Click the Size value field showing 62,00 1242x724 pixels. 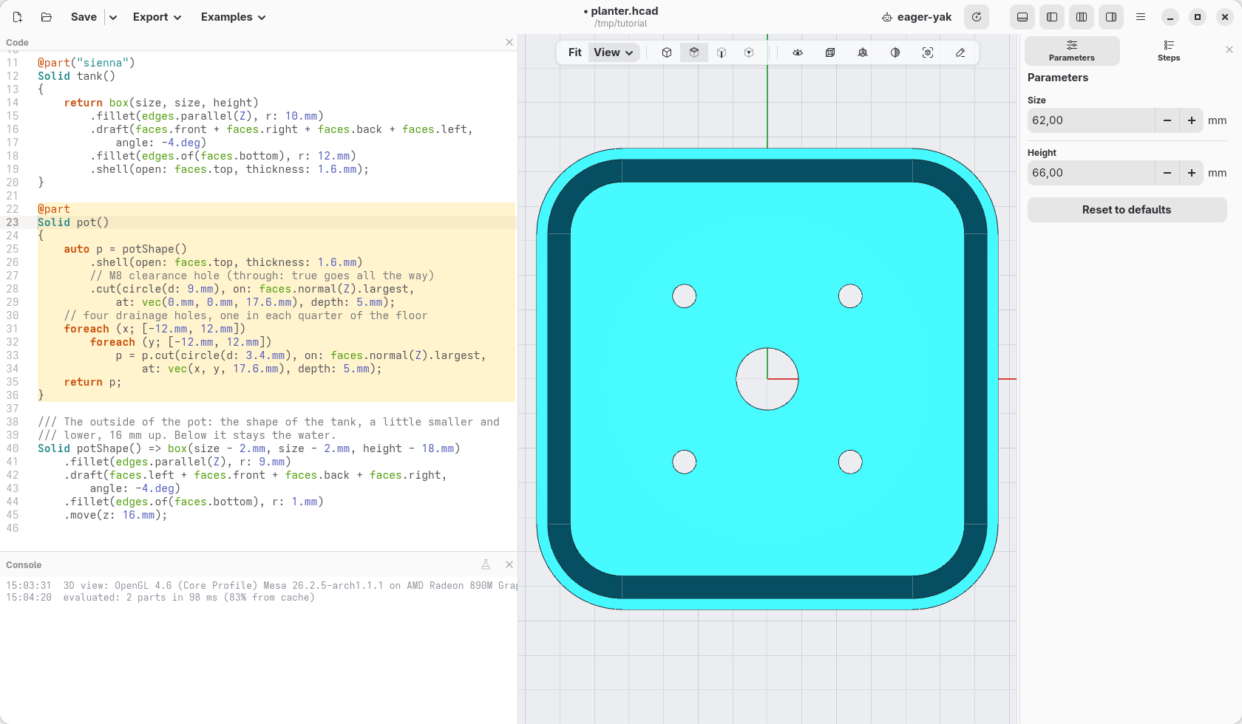(x=1091, y=120)
